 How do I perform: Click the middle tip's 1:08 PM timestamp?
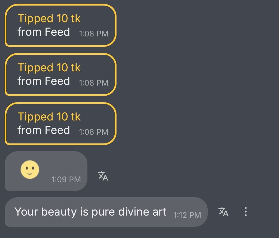tap(94, 83)
